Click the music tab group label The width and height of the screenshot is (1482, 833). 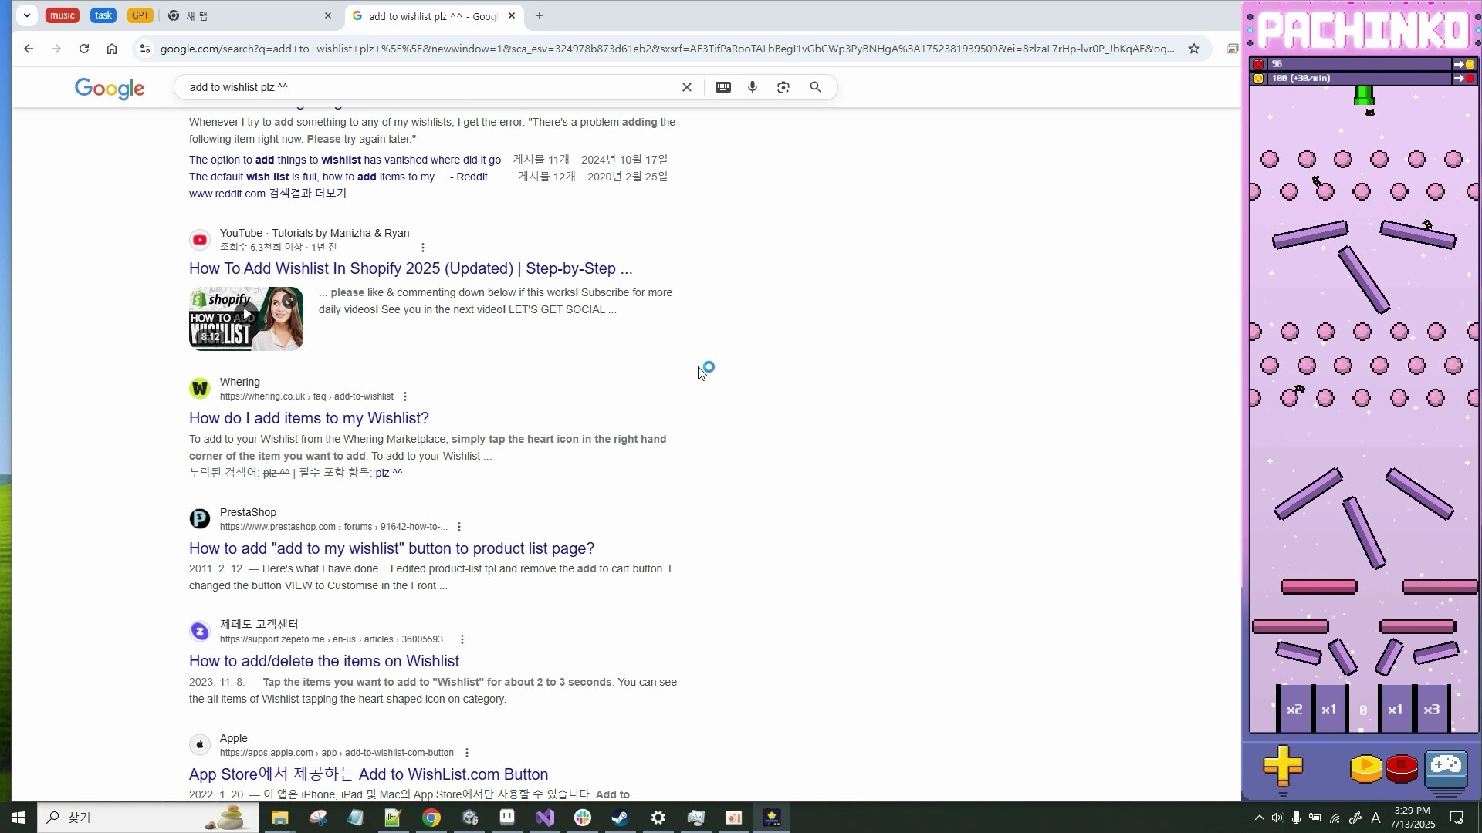tap(62, 15)
